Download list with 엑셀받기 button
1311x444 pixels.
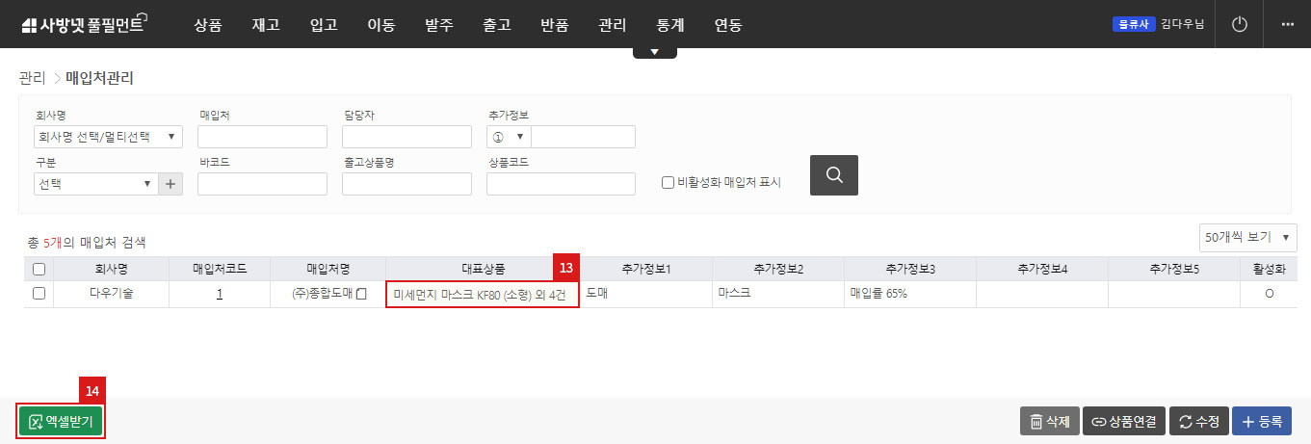click(x=62, y=422)
